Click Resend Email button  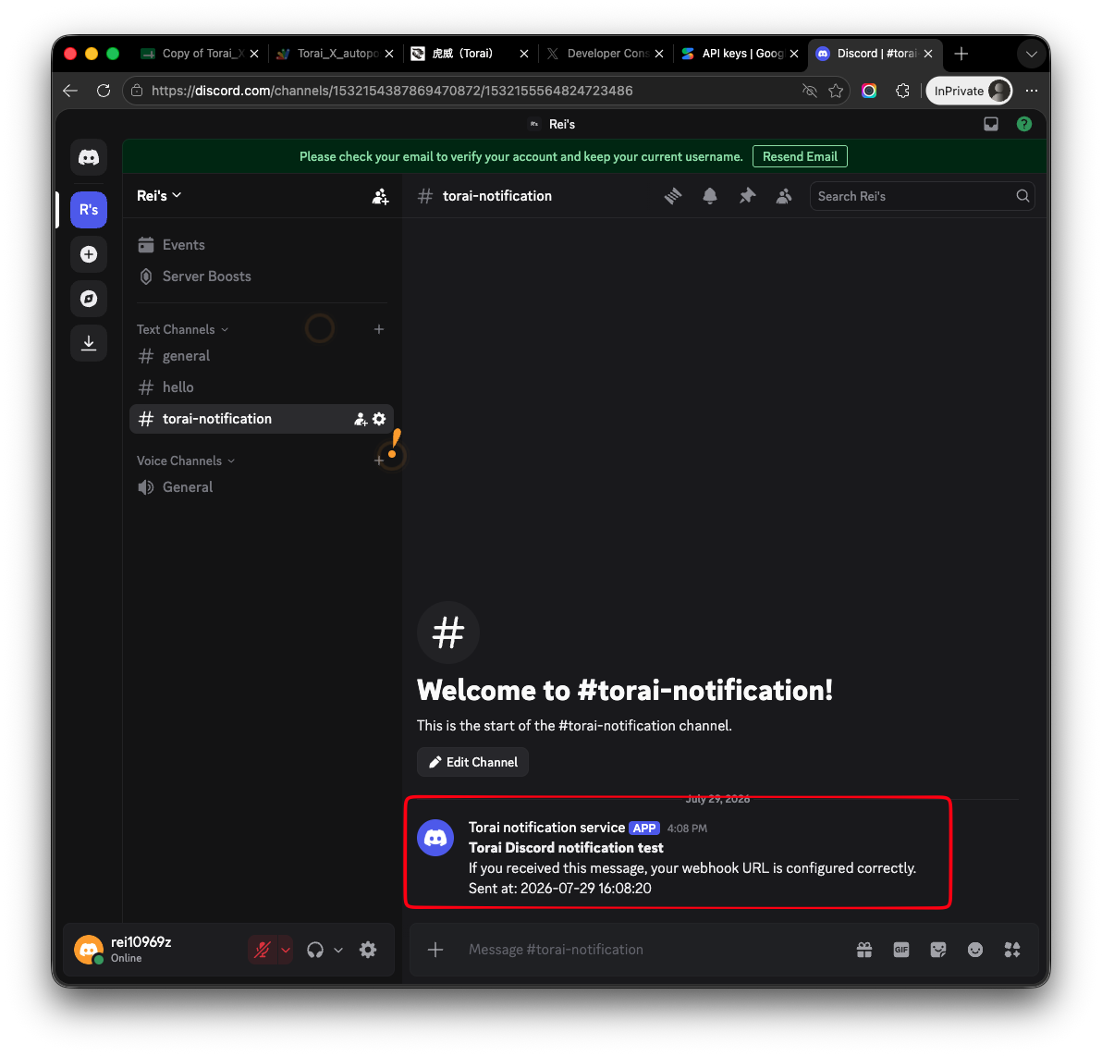pyautogui.click(x=800, y=157)
